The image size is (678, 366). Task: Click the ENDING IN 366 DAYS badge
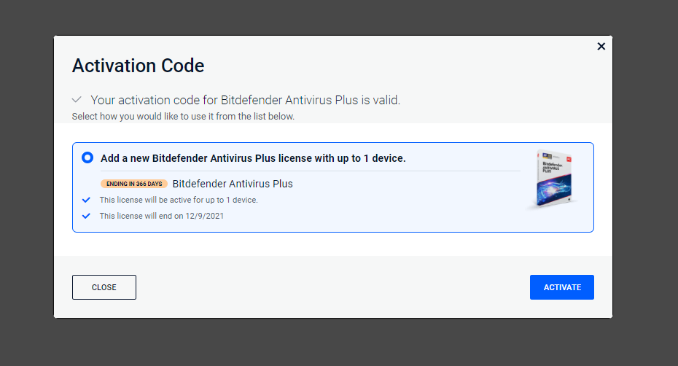click(x=134, y=184)
